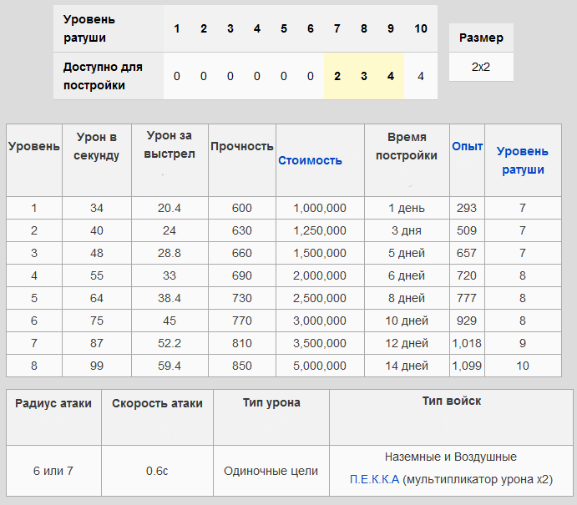This screenshot has width=577, height=505.
Task: Select the "1,099" experience cell
Action: pos(467,366)
